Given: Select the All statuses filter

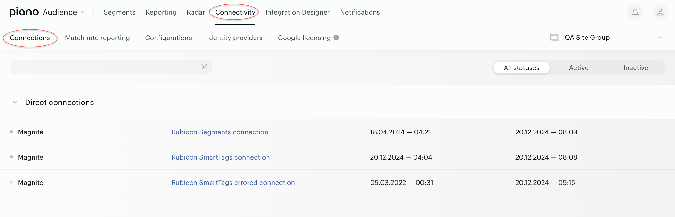Looking at the screenshot, I should click(x=522, y=67).
